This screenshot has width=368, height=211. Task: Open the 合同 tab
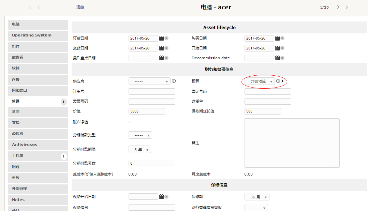point(38,111)
